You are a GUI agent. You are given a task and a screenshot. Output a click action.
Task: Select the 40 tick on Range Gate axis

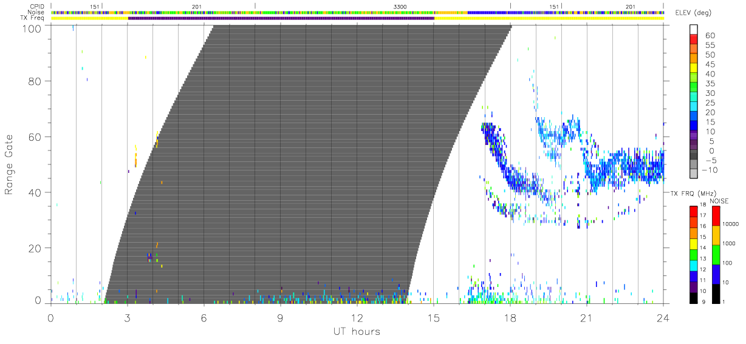pos(34,192)
